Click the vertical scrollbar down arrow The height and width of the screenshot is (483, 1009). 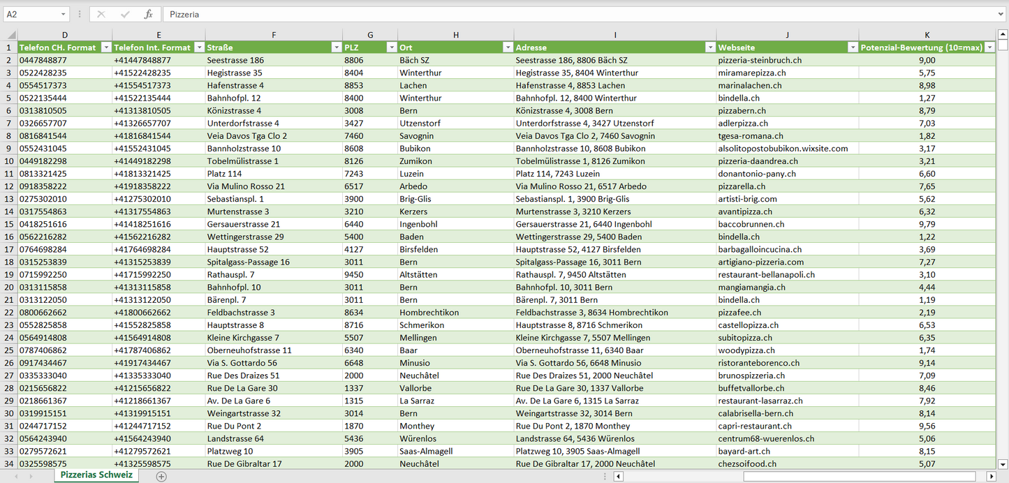pyautogui.click(x=1003, y=464)
